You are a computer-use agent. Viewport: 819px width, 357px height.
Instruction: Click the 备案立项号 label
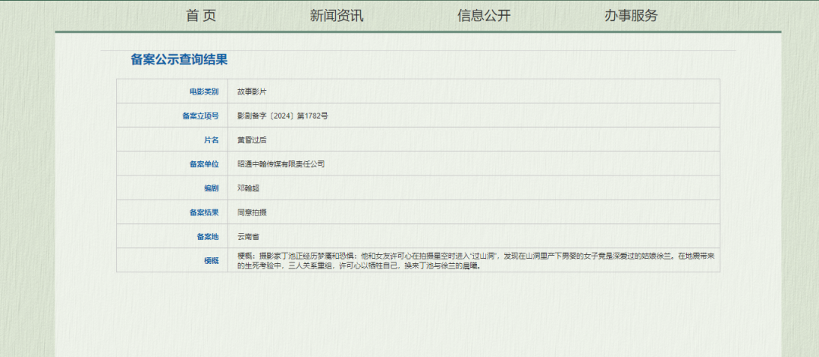[200, 116]
